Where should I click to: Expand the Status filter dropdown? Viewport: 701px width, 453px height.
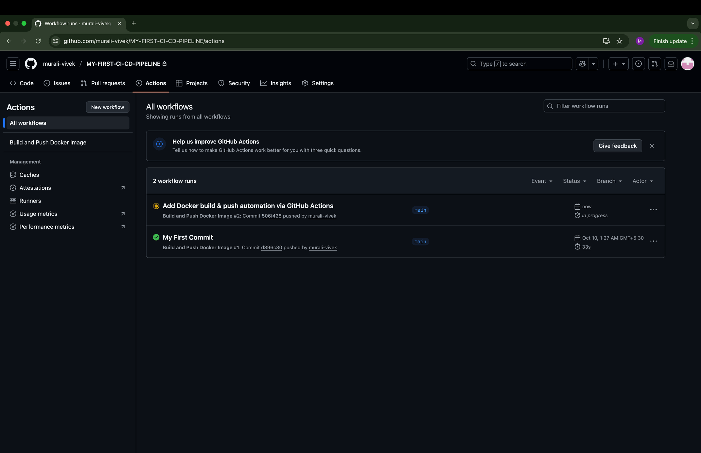[574, 181]
